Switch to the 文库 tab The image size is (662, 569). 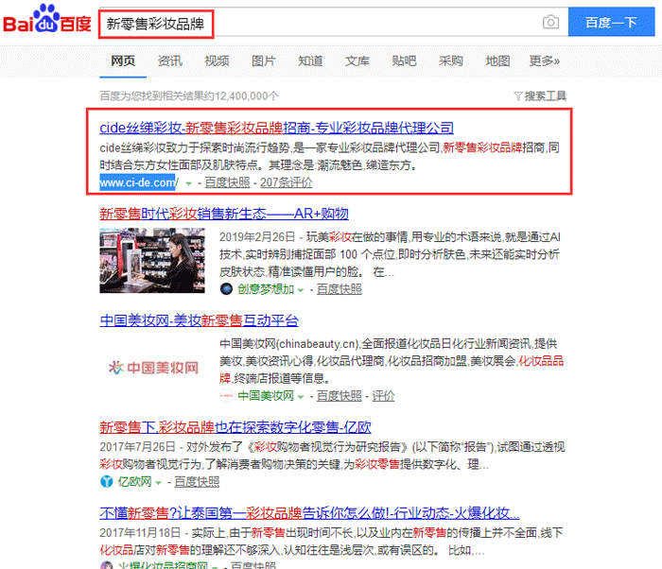(357, 61)
